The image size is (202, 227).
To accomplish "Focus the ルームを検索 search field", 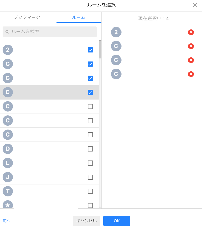I will pyautogui.click(x=50, y=32).
